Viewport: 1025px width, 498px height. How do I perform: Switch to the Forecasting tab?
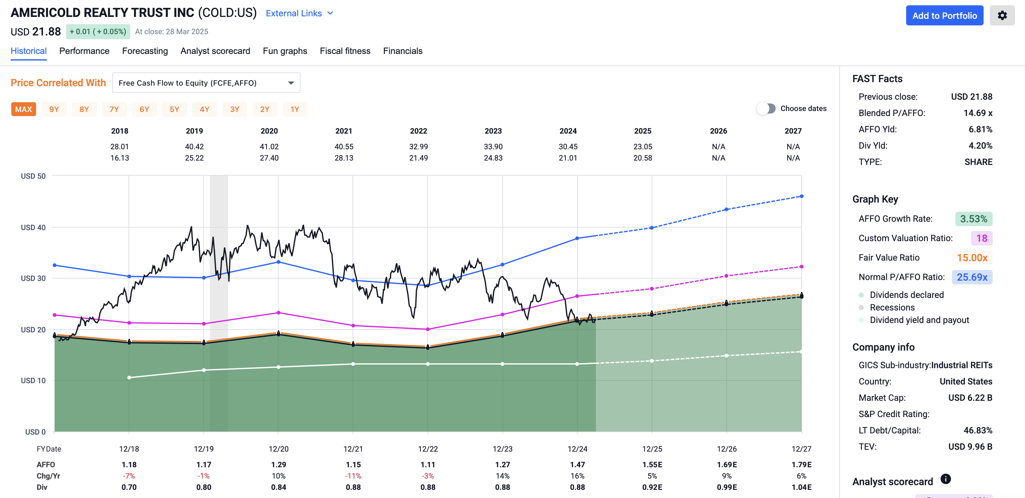tap(145, 51)
